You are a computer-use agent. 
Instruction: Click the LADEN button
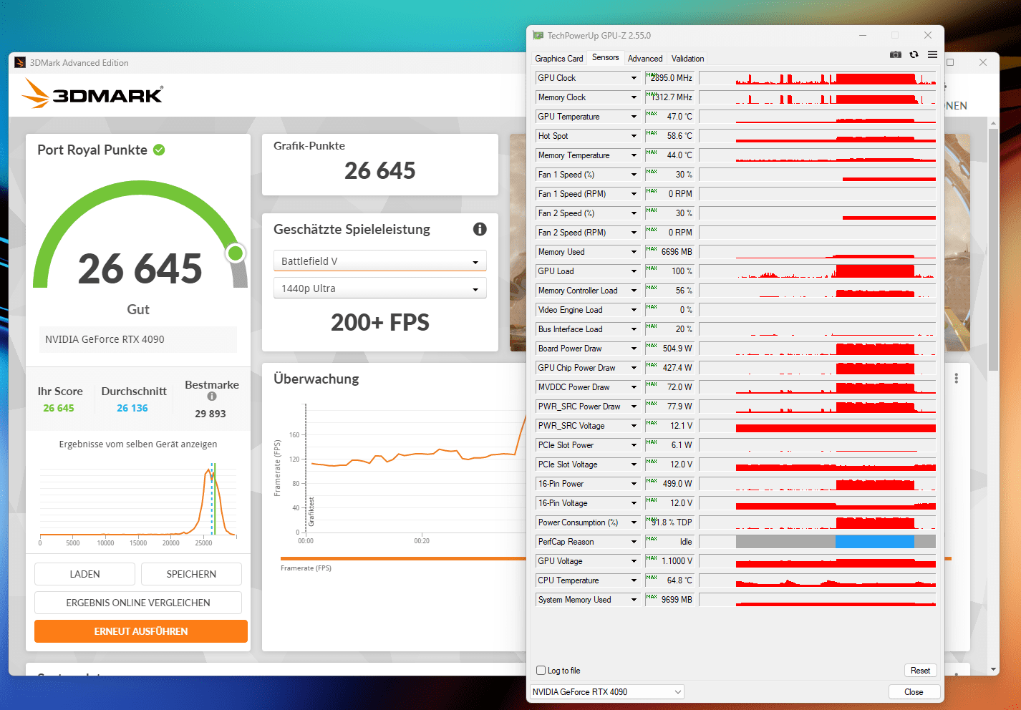(x=84, y=574)
